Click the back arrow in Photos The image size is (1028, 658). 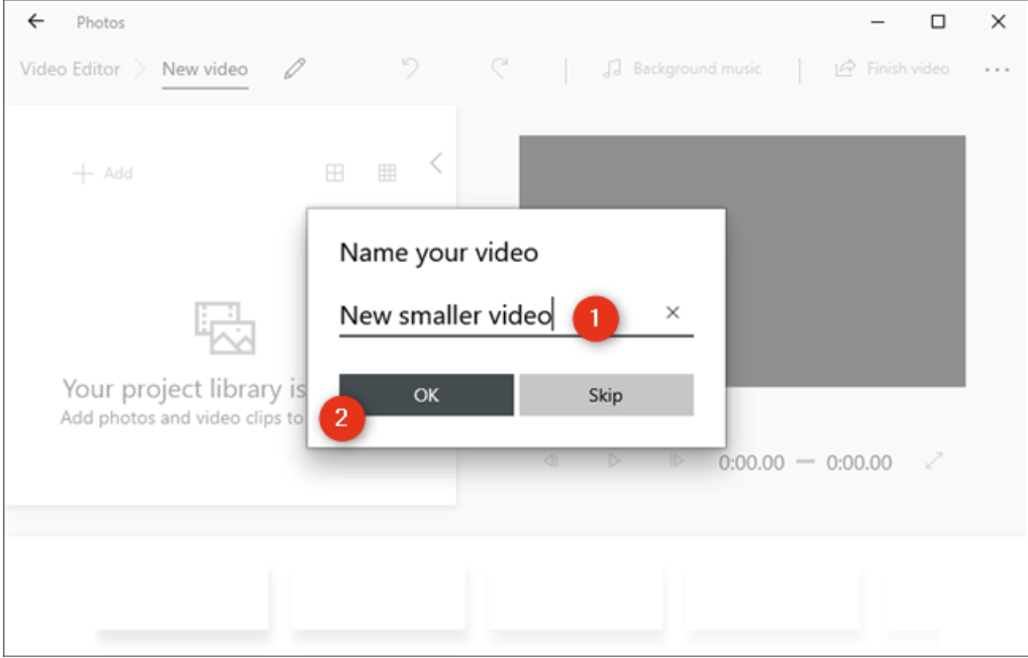[36, 22]
